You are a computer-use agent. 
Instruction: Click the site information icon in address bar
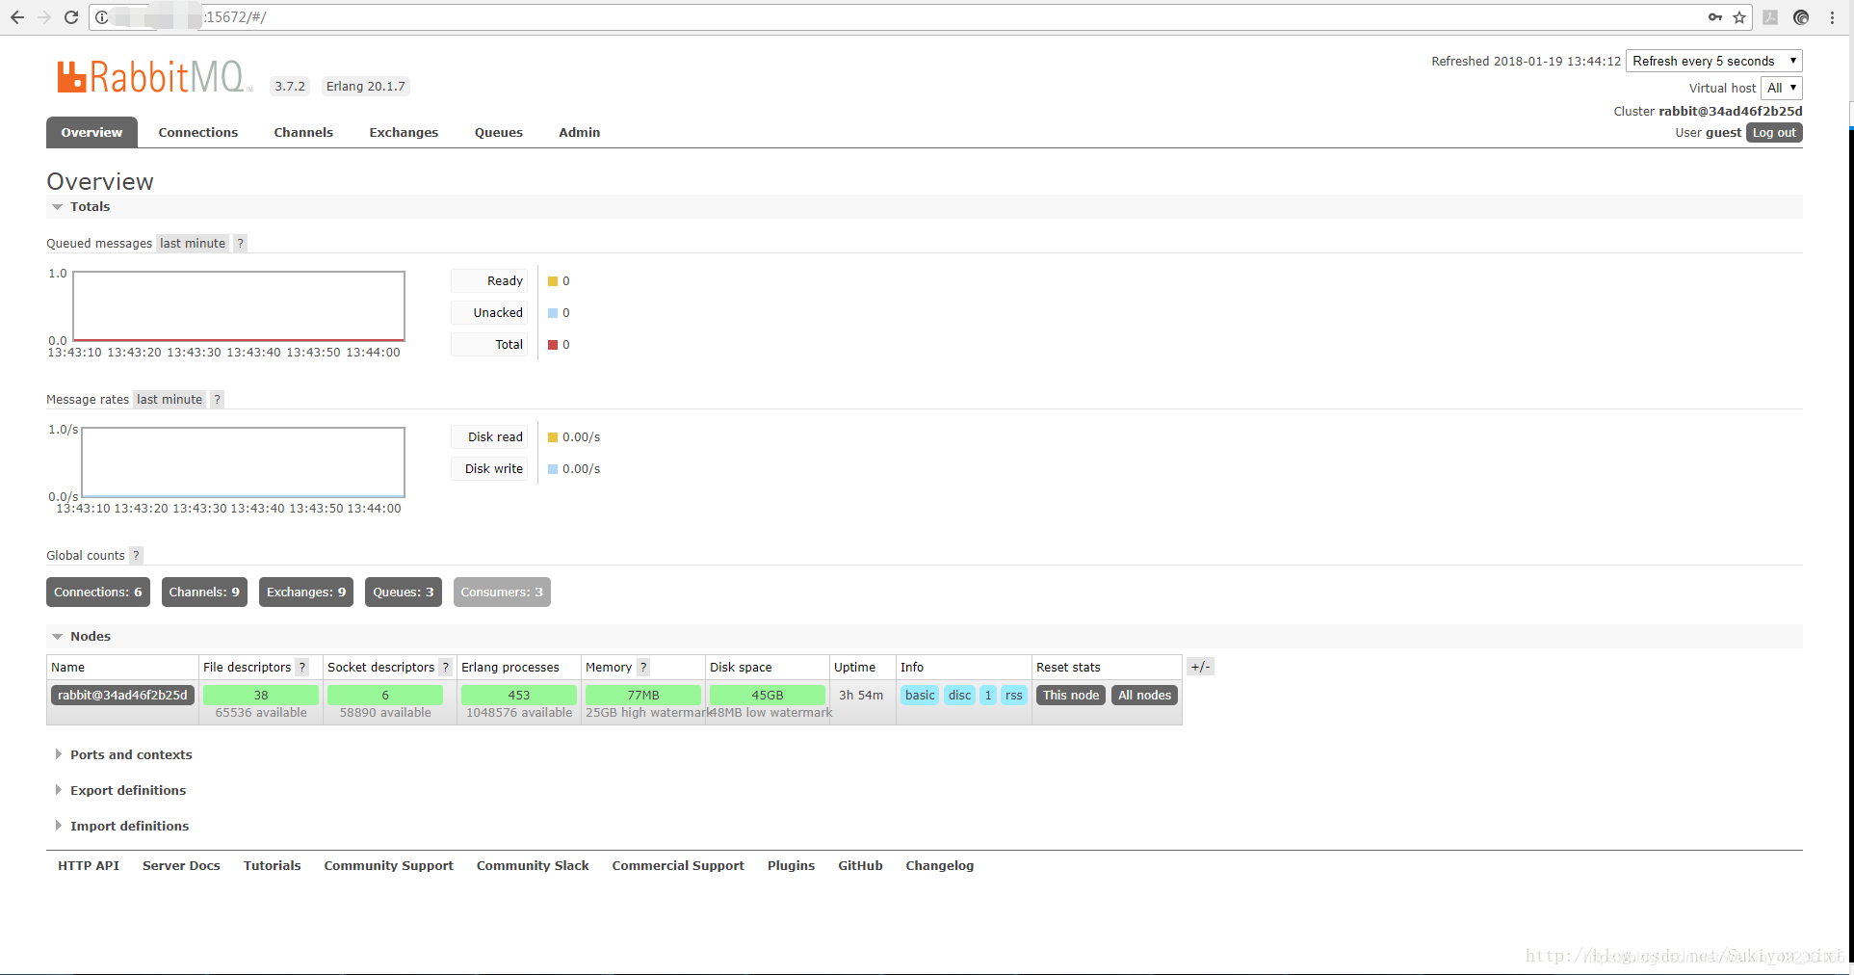click(102, 17)
